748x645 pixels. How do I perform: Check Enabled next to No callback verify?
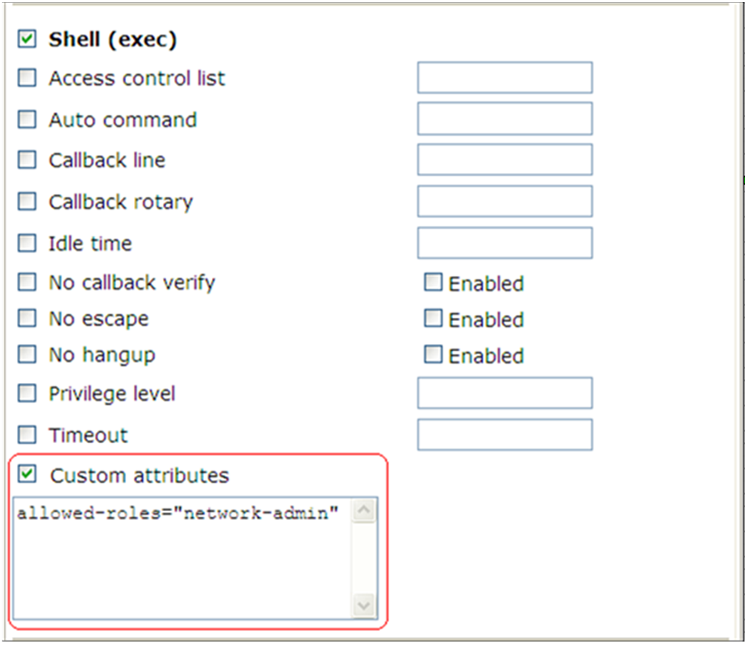pyautogui.click(x=433, y=282)
